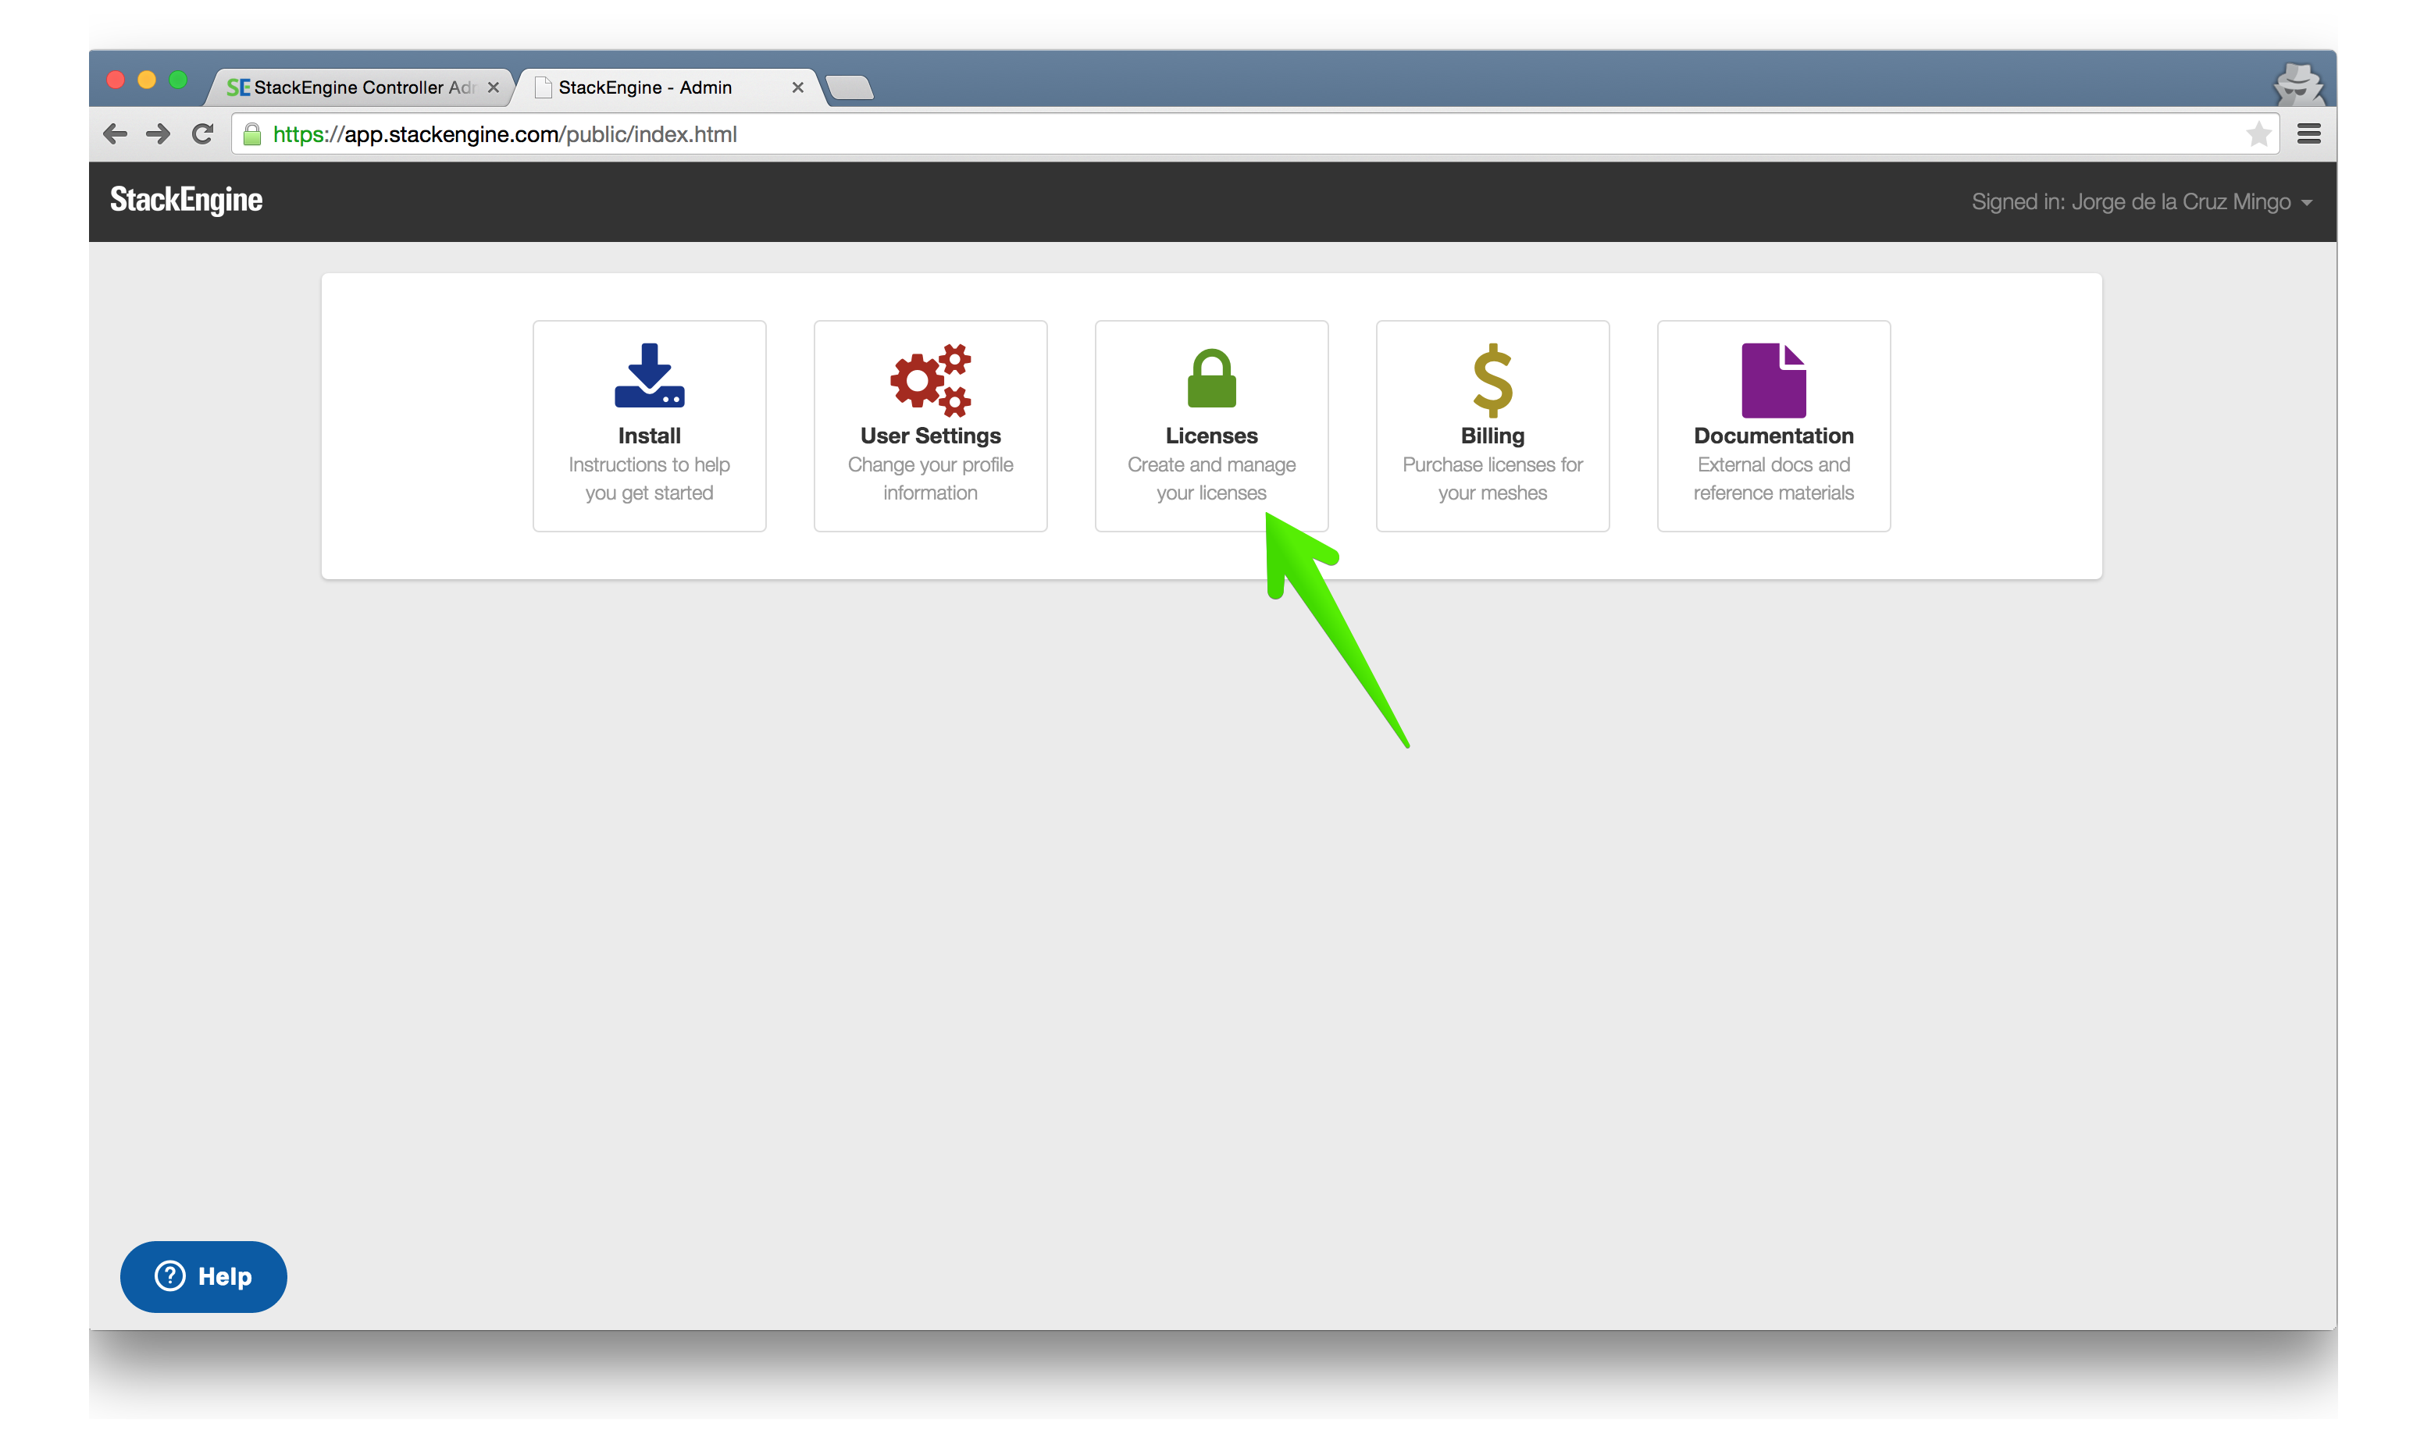Go back with the browser back arrow

(115, 134)
